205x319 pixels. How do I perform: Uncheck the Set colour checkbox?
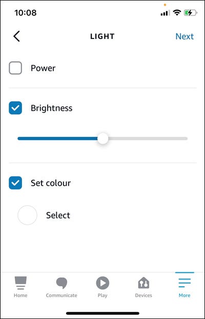(x=15, y=183)
